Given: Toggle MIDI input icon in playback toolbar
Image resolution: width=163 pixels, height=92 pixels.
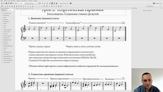Looking at the screenshot, I should pyautogui.click(x=40, y=3).
